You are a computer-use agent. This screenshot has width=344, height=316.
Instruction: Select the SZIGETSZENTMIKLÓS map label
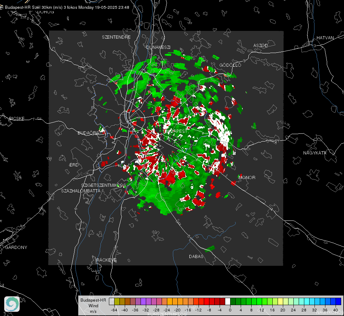(104, 185)
